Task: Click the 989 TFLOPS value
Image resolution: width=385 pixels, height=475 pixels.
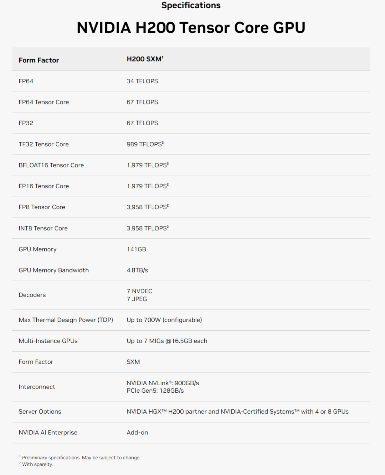Action: [x=145, y=144]
